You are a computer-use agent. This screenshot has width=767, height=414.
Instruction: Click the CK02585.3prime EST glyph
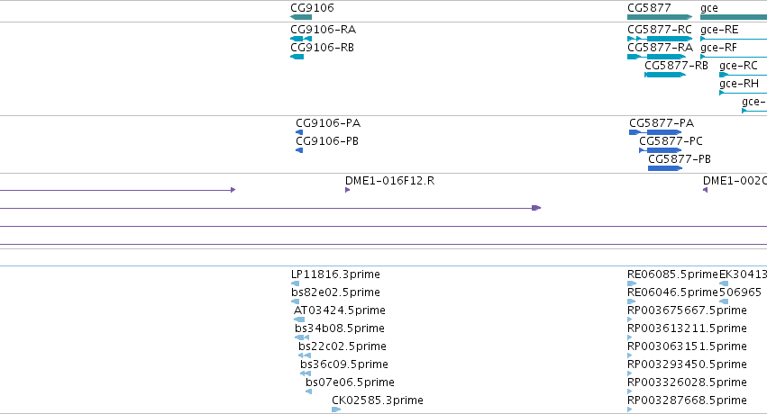(336, 409)
